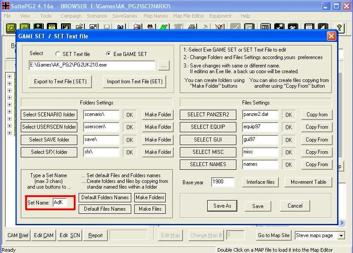Click the SuitePG2 cross icon in title bar
The height and width of the screenshot is (253, 353).
[5, 6]
